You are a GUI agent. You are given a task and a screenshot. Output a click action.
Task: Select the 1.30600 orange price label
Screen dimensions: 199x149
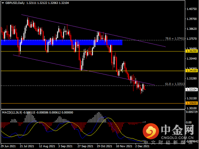click(192, 103)
